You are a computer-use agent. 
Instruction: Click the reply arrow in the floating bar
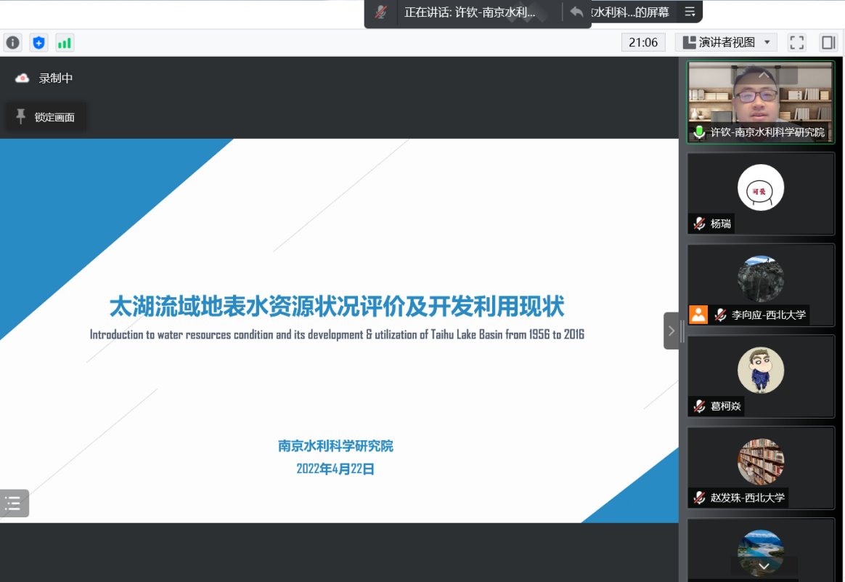[577, 12]
